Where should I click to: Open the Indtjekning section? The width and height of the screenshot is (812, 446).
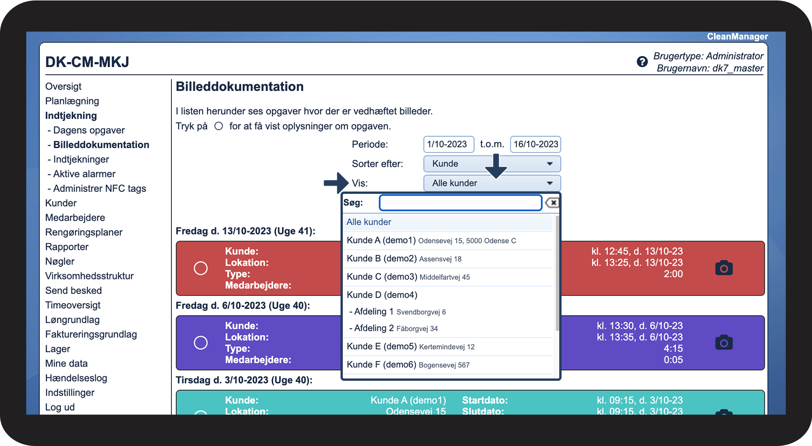click(x=71, y=116)
